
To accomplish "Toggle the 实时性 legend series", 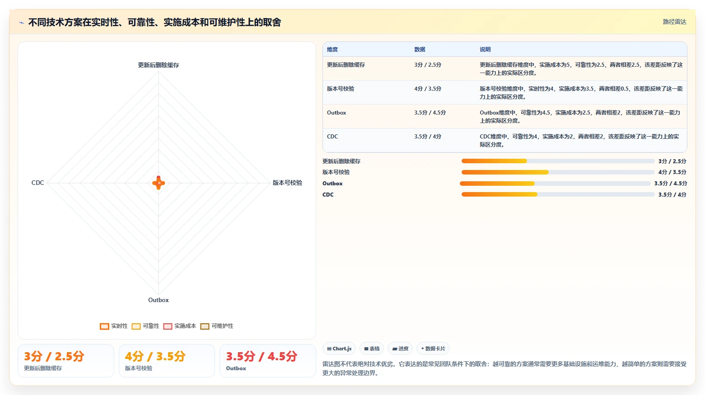I will [114, 326].
